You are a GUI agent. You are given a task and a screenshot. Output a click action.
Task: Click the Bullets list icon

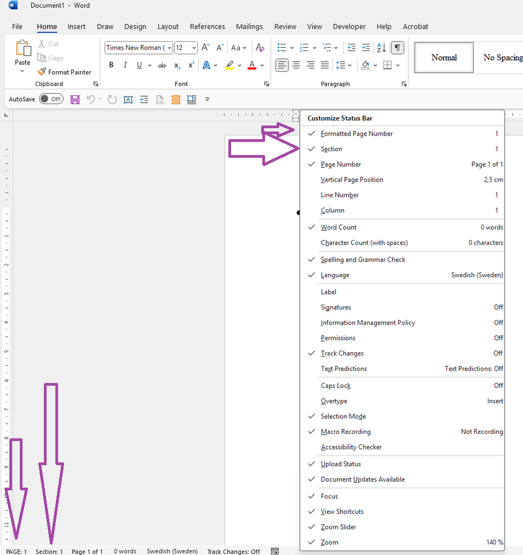282,48
